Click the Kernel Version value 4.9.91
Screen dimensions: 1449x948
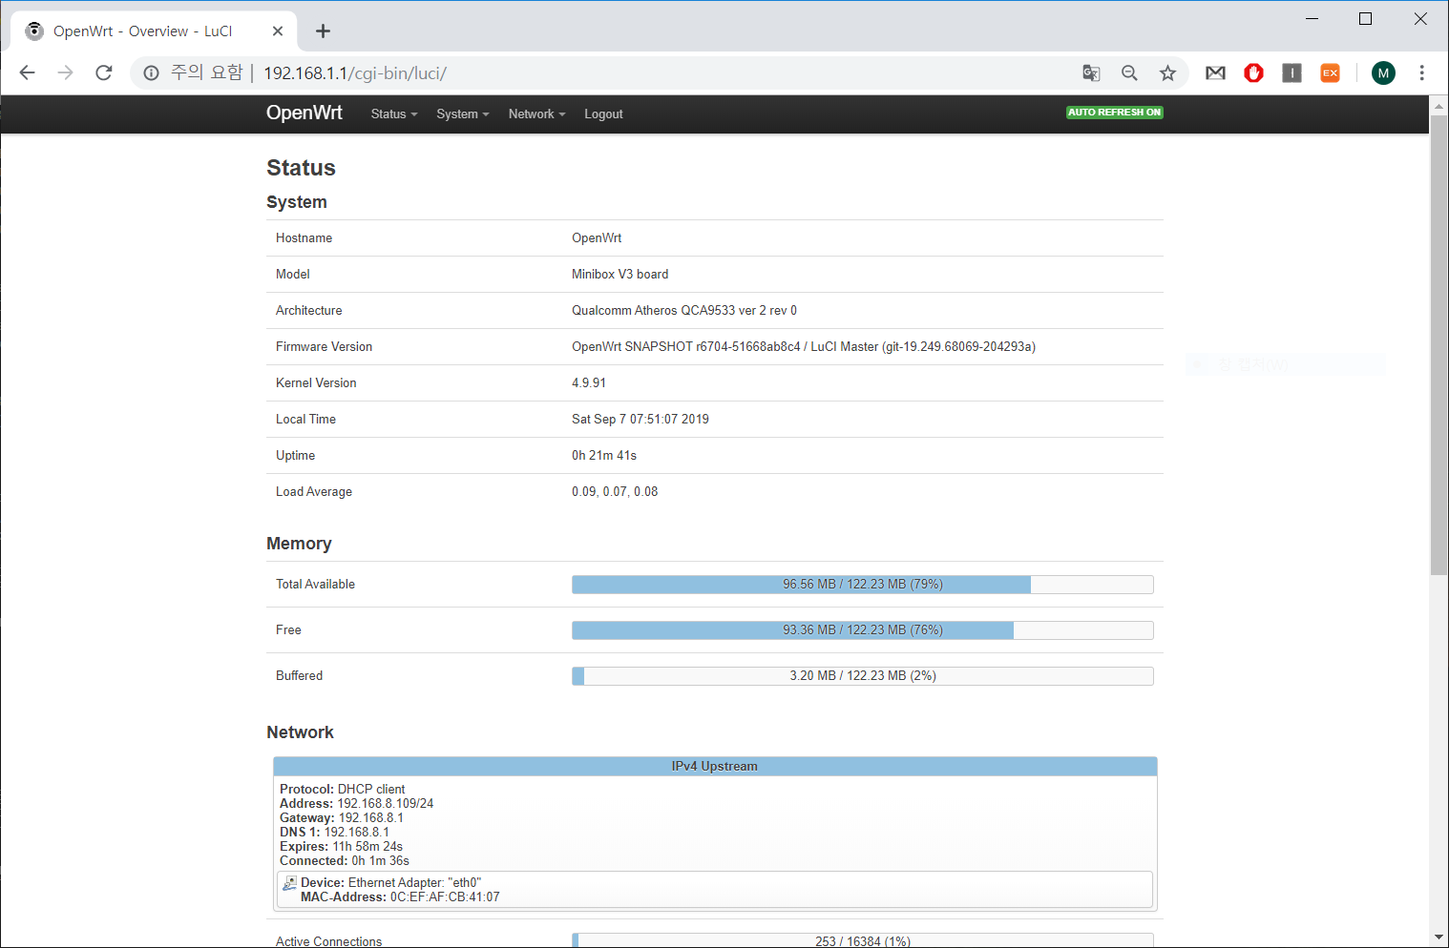tap(589, 382)
